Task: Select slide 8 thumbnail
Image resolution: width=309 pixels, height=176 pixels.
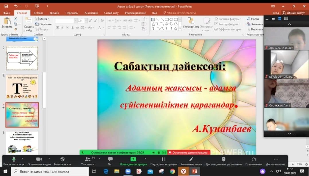Action: click(22, 143)
